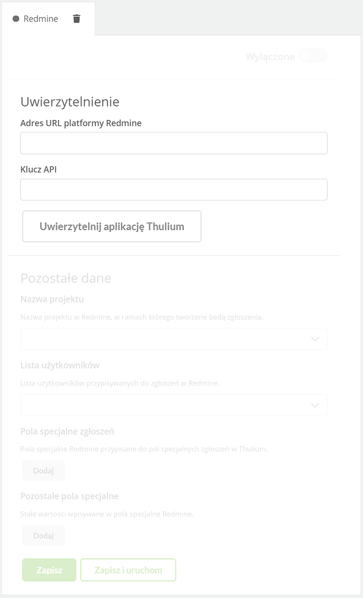The width and height of the screenshot is (363, 598).
Task: Click the Pozostałe dane section heading
Action: 65,278
